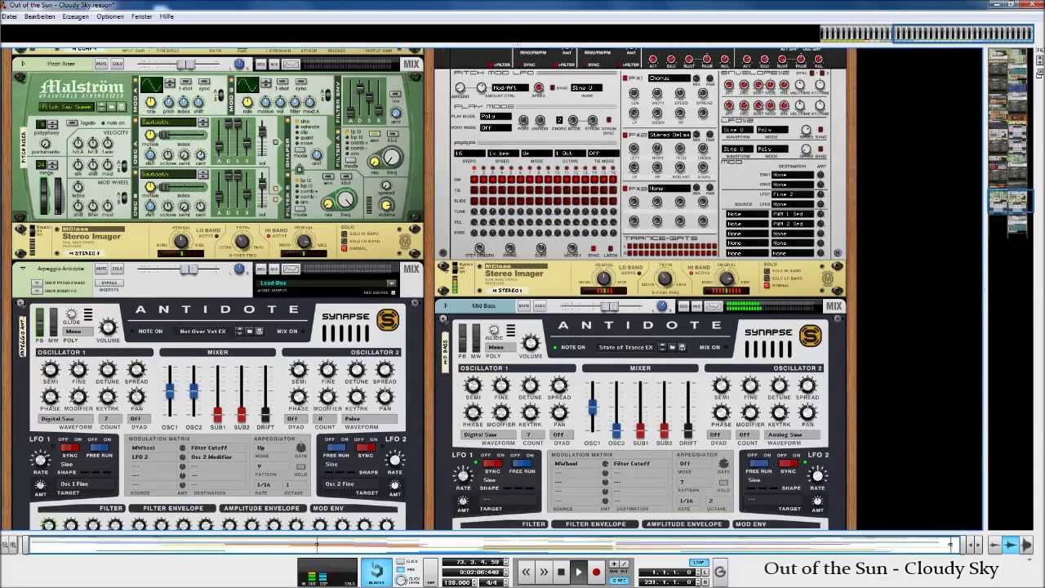Click the play button in transport
This screenshot has height=588, width=1045.
pos(579,572)
